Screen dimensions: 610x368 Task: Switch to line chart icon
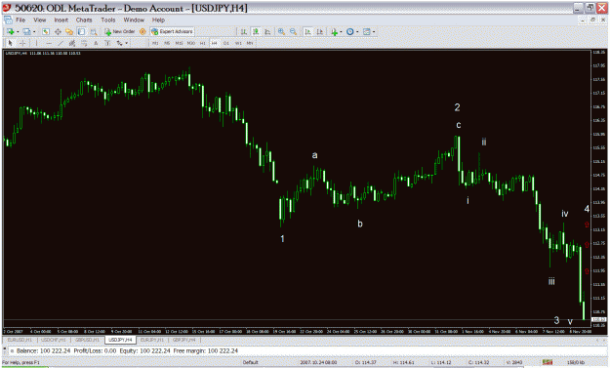pos(267,32)
